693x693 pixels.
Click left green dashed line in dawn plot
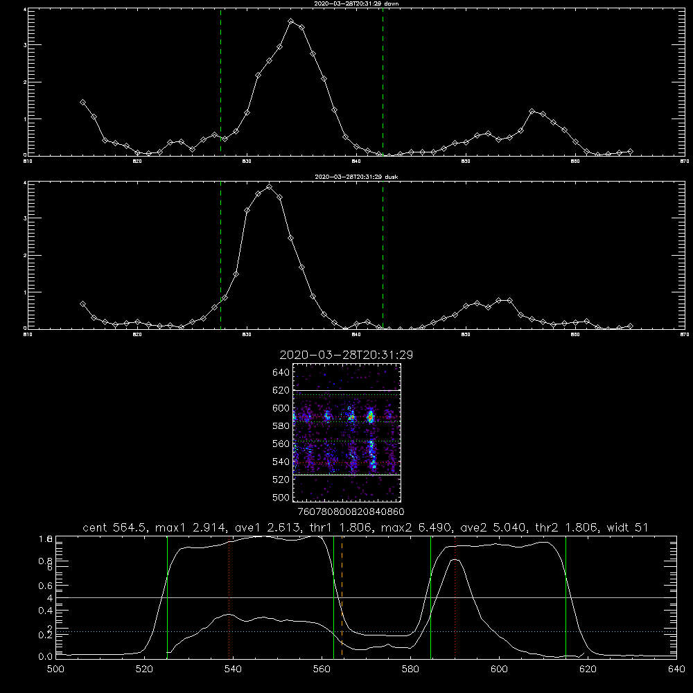[x=220, y=82]
